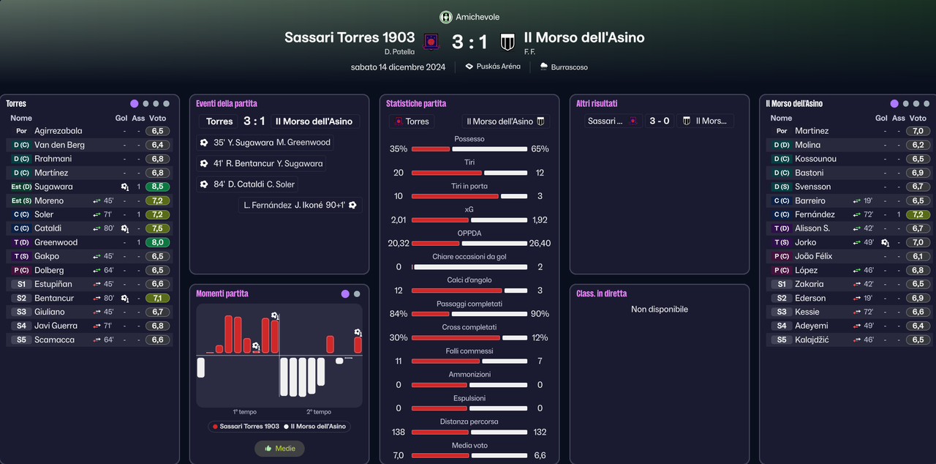
Task: Switch to second page dot in Momenti partita
Action: (357, 294)
